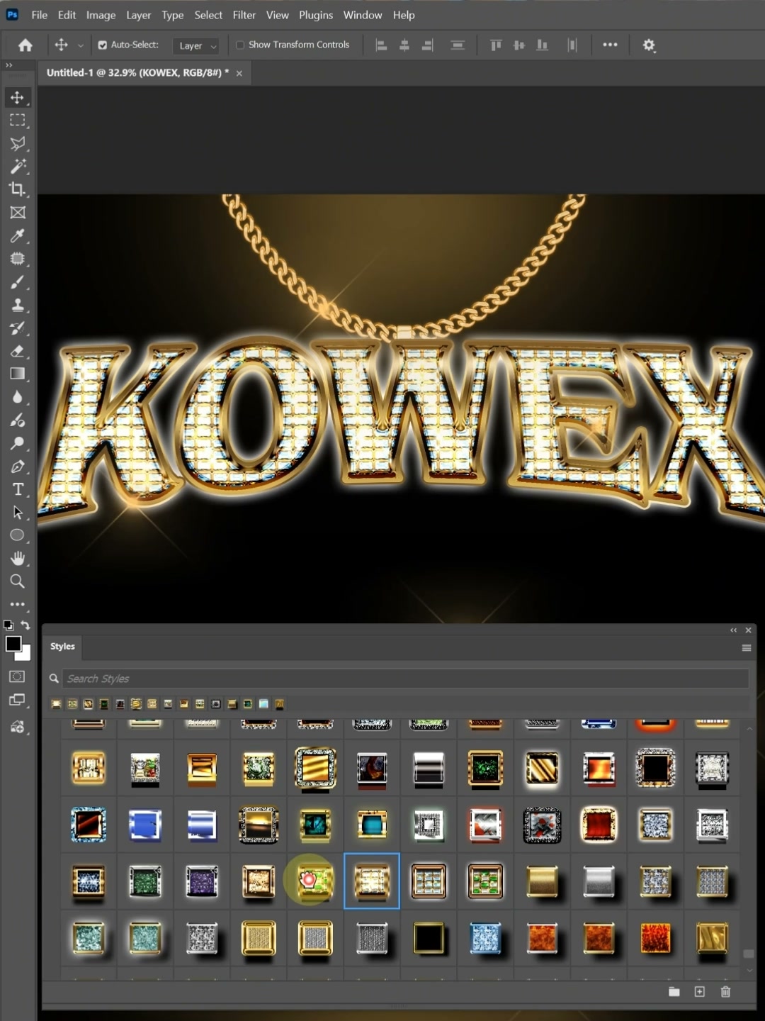
Task: Click the Search Styles input field
Action: [405, 679]
